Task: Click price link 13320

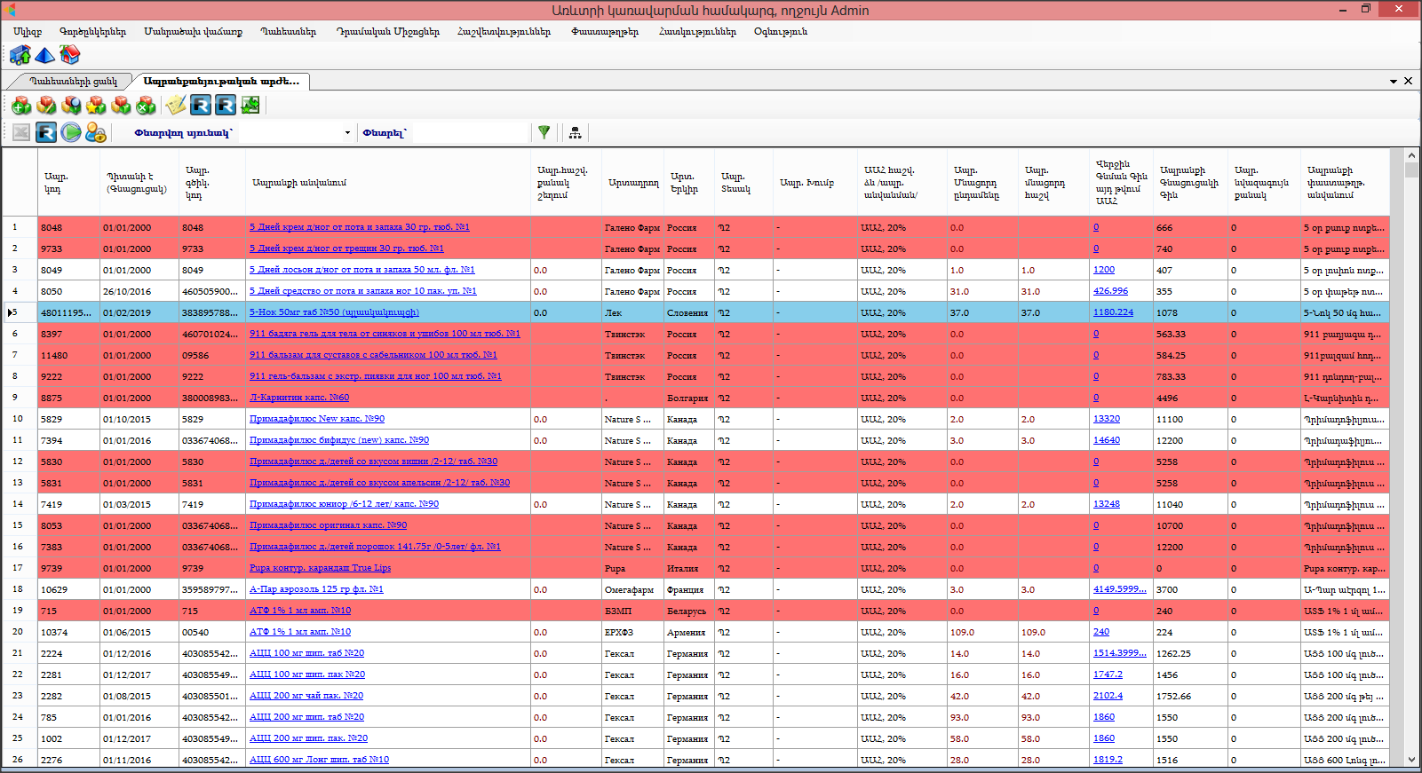Action: coord(1107,419)
